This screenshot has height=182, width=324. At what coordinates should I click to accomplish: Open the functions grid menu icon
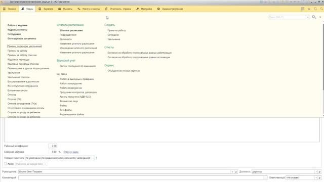[x=303, y=9]
